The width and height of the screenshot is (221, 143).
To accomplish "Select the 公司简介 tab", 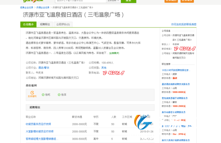I will coord(28,24).
